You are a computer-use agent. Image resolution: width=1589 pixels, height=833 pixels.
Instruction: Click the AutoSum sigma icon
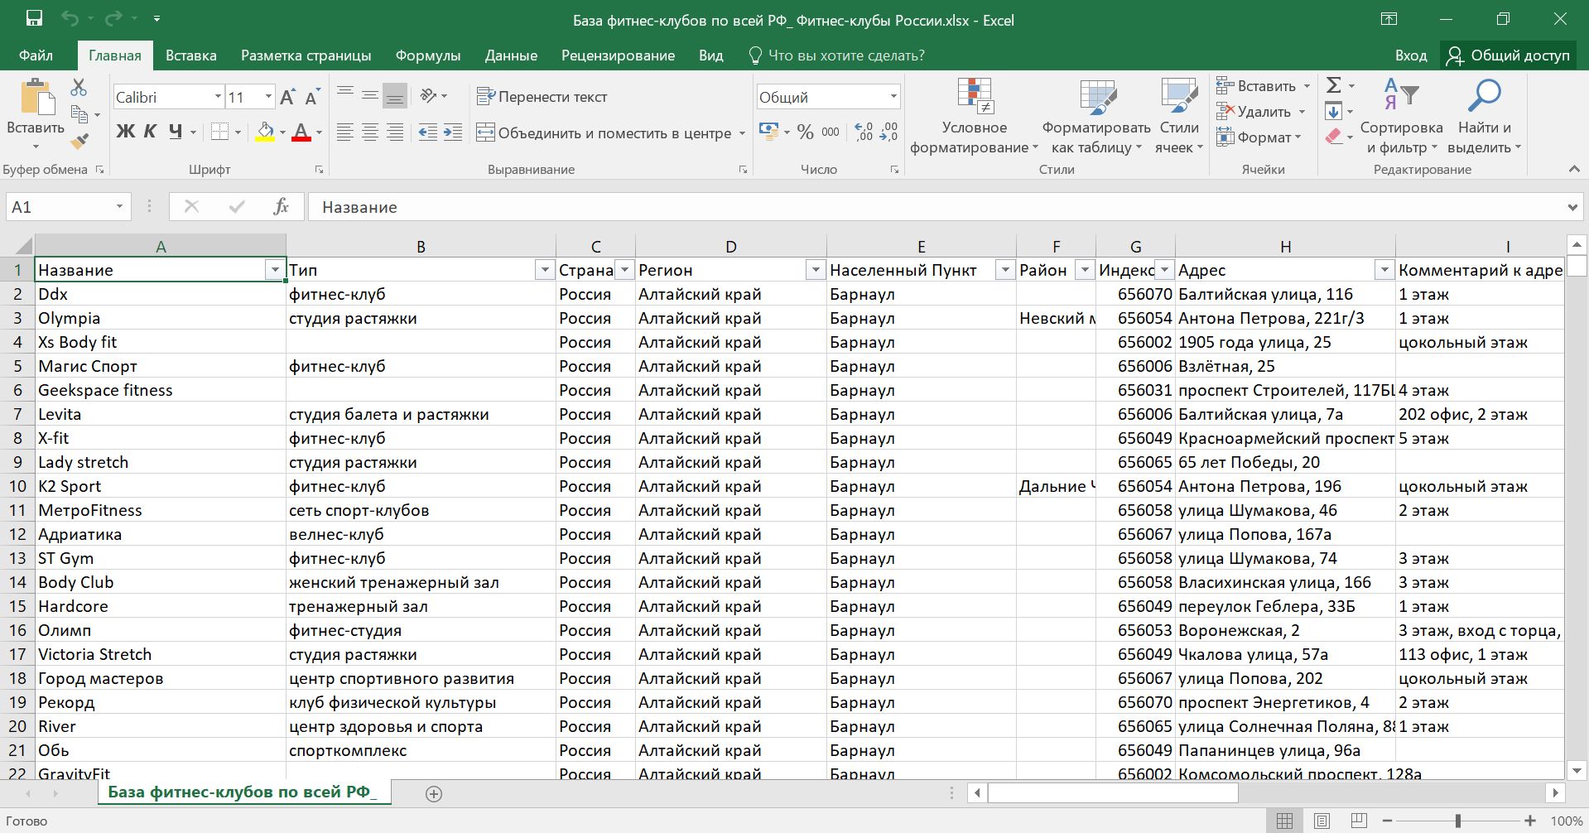click(1333, 85)
